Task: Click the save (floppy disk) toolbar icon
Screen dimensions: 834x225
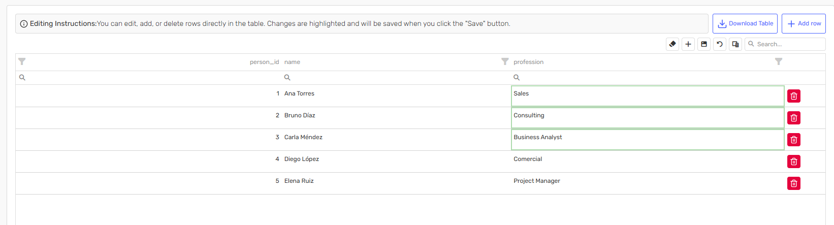Action: pos(704,44)
